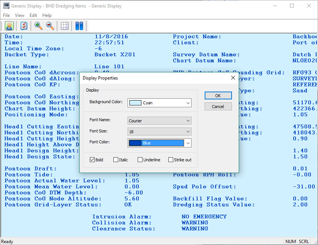Viewport: 318px width, 245px height.
Task: Close the Display Properties dialog with X
Action: point(233,78)
